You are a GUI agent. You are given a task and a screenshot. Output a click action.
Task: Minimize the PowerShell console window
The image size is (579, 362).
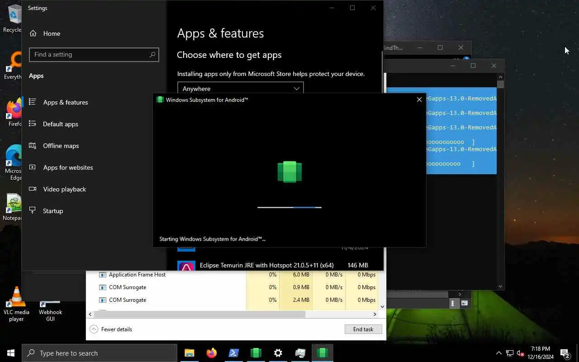pyautogui.click(x=452, y=66)
